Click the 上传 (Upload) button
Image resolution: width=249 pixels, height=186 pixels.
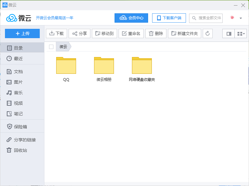(x=22, y=33)
